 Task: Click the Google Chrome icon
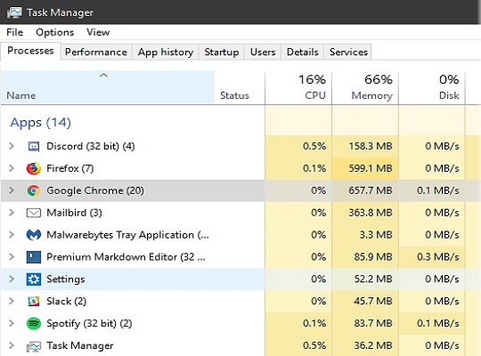click(34, 190)
